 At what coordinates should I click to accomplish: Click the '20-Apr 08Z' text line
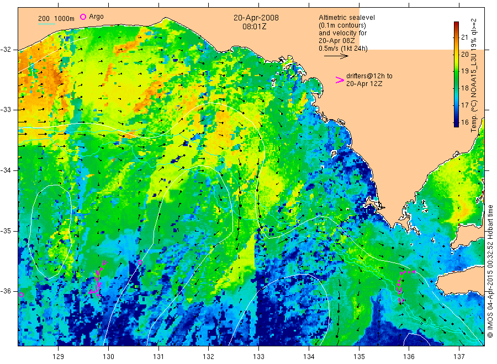coord(337,40)
